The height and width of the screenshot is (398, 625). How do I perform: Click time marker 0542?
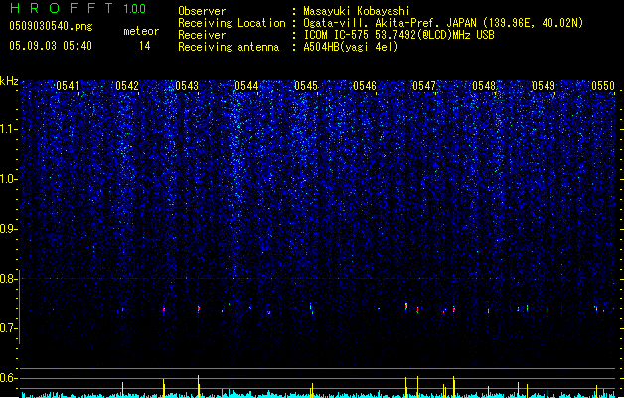click(x=127, y=86)
